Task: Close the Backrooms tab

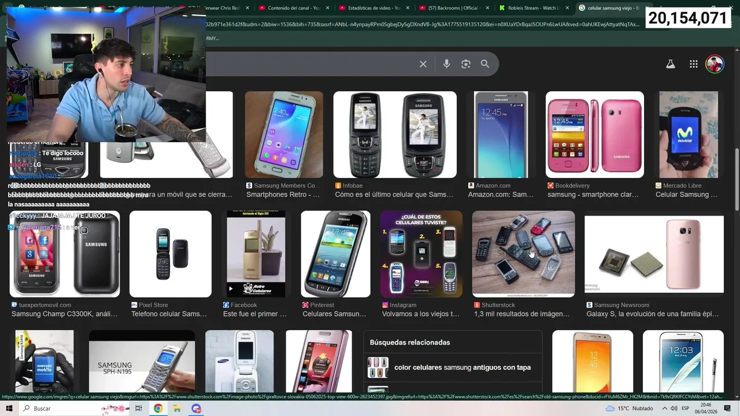Action: pyautogui.click(x=487, y=8)
